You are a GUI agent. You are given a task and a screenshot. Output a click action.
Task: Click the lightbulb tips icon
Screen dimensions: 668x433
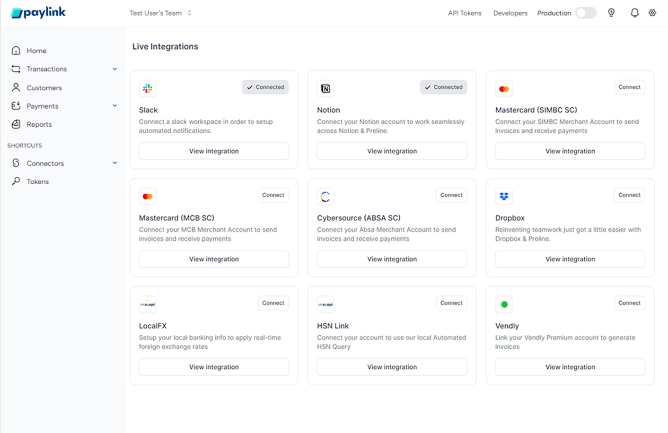[x=611, y=13]
